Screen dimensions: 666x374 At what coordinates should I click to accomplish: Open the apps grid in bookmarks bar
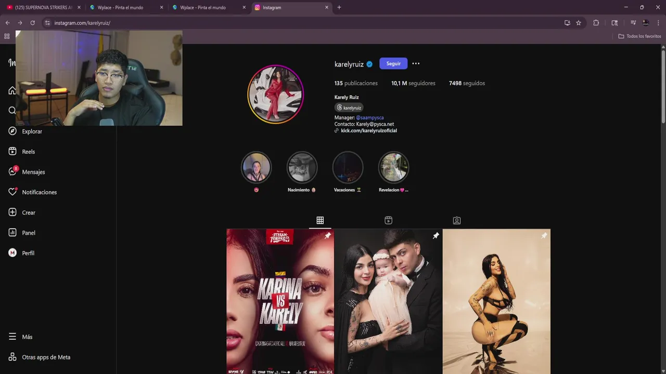(x=7, y=36)
